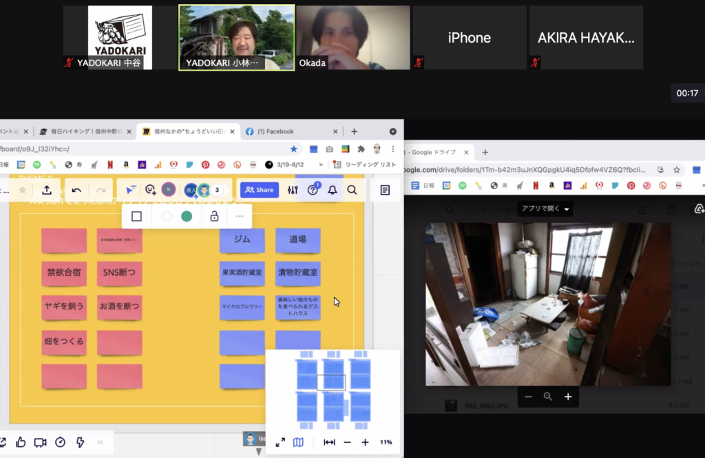Pick the green fill color circle
705x458 pixels.
tap(187, 217)
